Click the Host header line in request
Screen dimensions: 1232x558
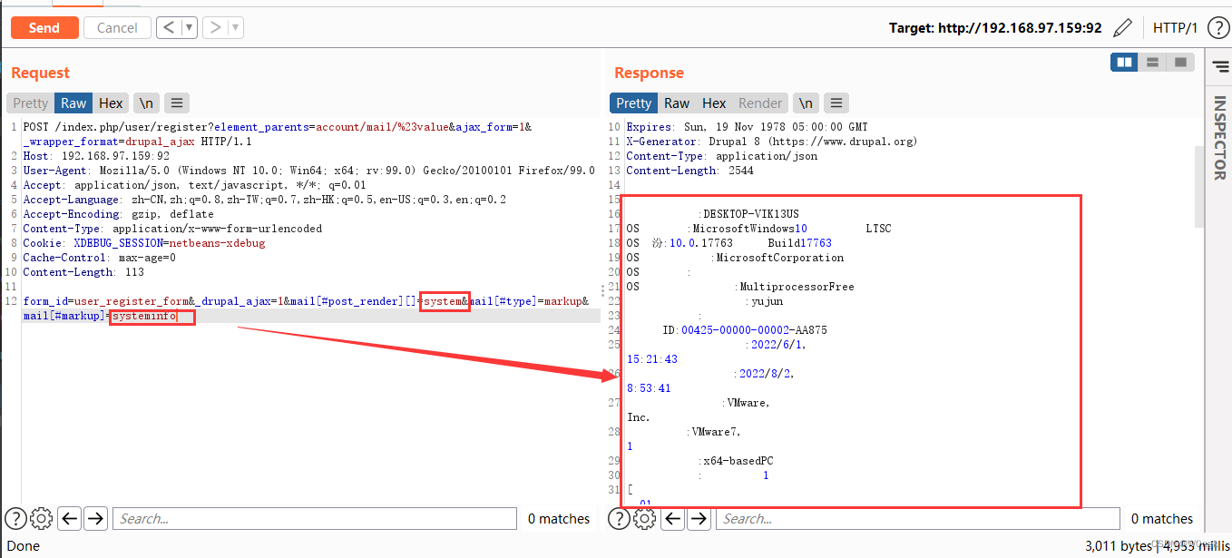(x=96, y=156)
